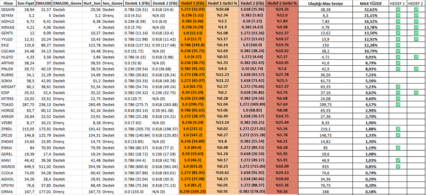Select the Son Fiyat column header
Image resolution: width=426 pixels, height=195 pixels.
[26, 4]
